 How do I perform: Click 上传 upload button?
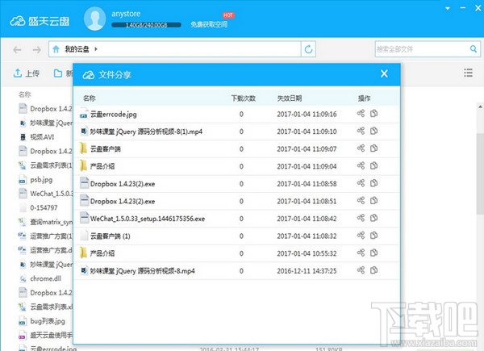[27, 73]
